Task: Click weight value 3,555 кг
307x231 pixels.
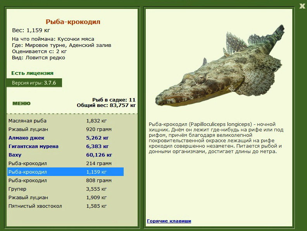Action: pos(97,189)
